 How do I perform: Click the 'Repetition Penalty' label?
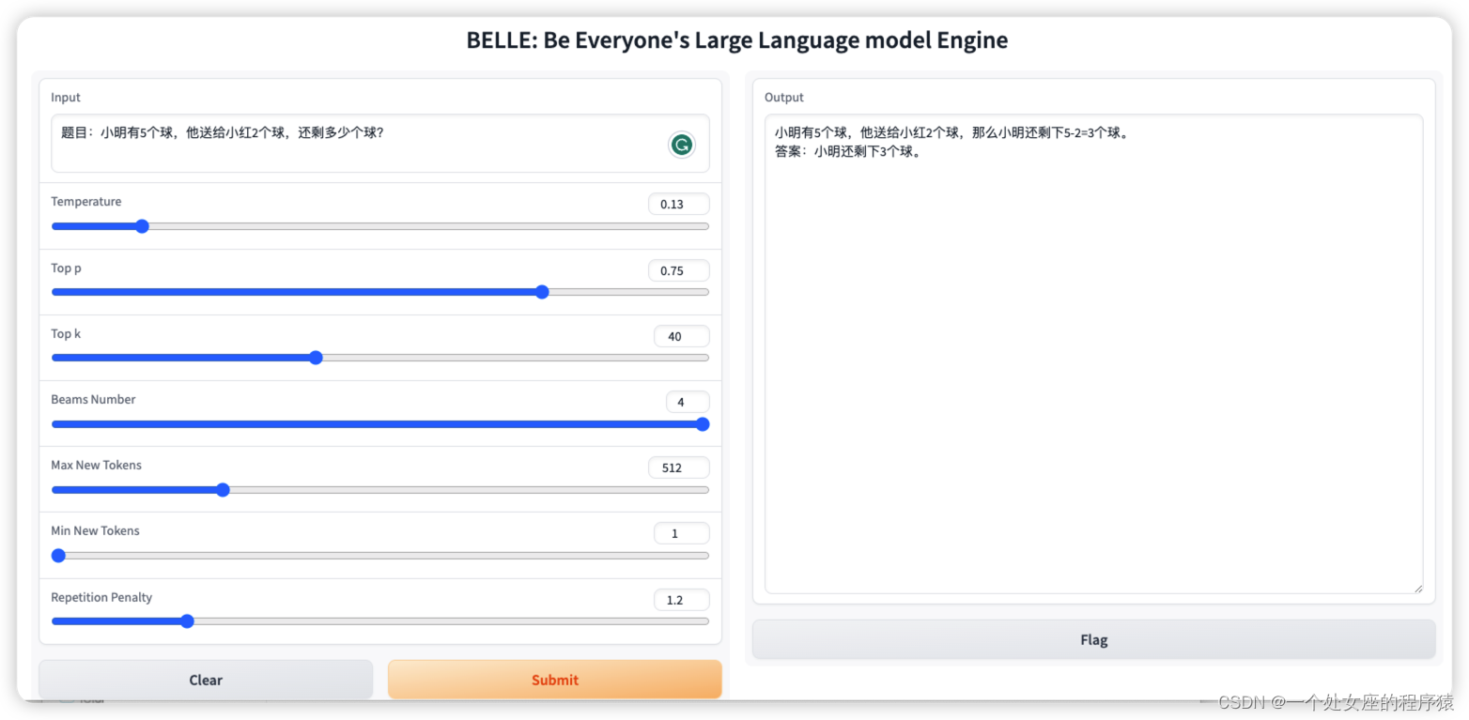101,598
